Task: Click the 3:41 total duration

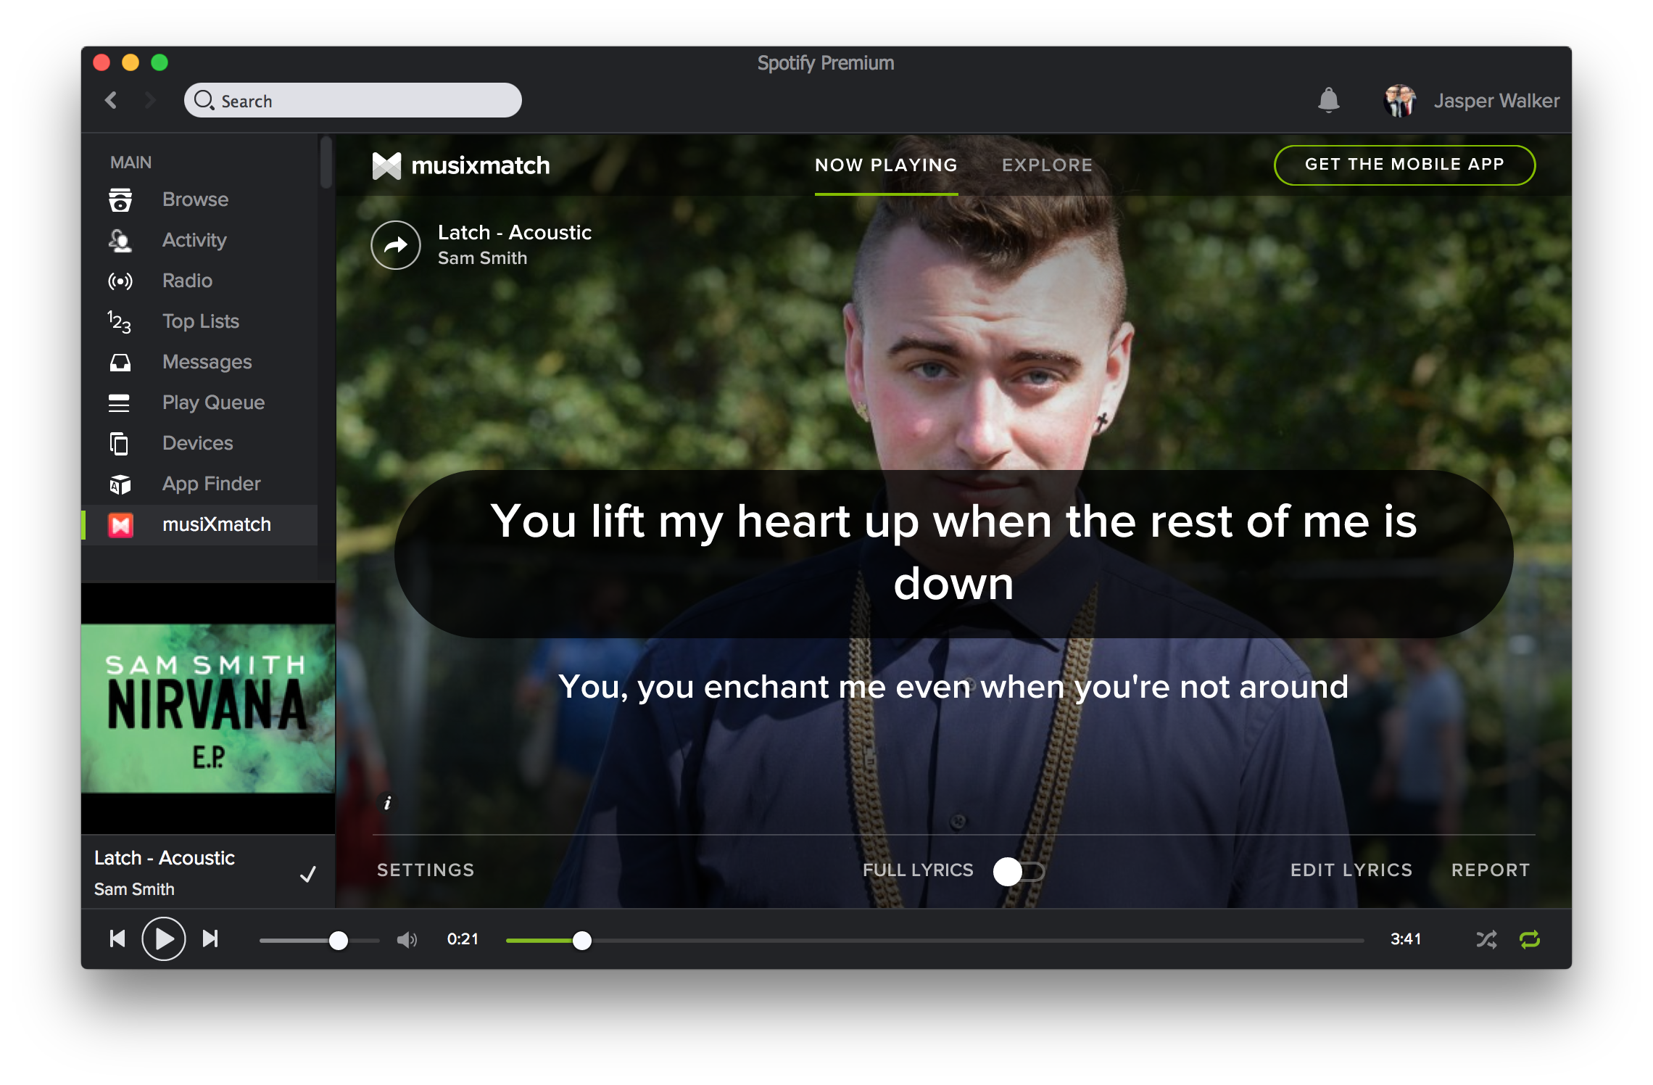Action: point(1406,939)
